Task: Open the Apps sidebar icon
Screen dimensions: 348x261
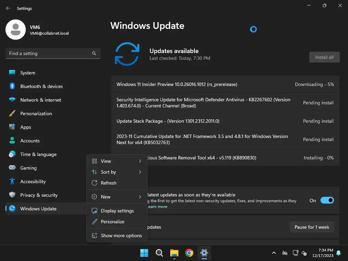Action: 12,127
